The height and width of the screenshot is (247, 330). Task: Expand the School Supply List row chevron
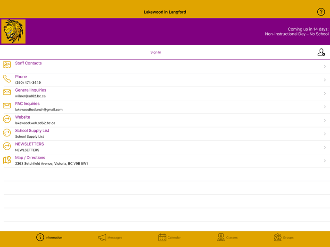point(325,134)
